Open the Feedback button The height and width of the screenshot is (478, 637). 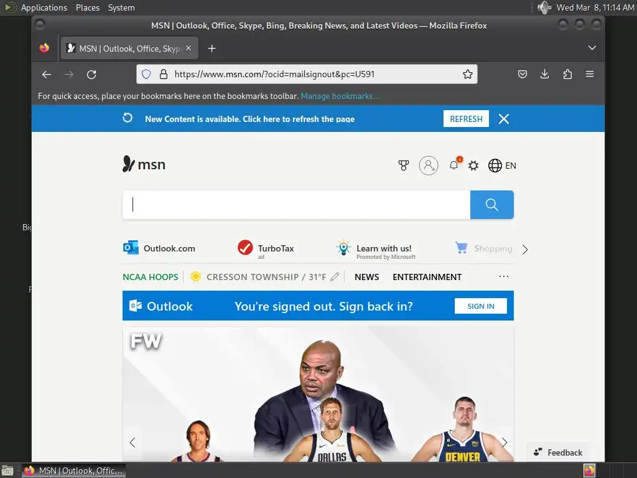coord(558,452)
